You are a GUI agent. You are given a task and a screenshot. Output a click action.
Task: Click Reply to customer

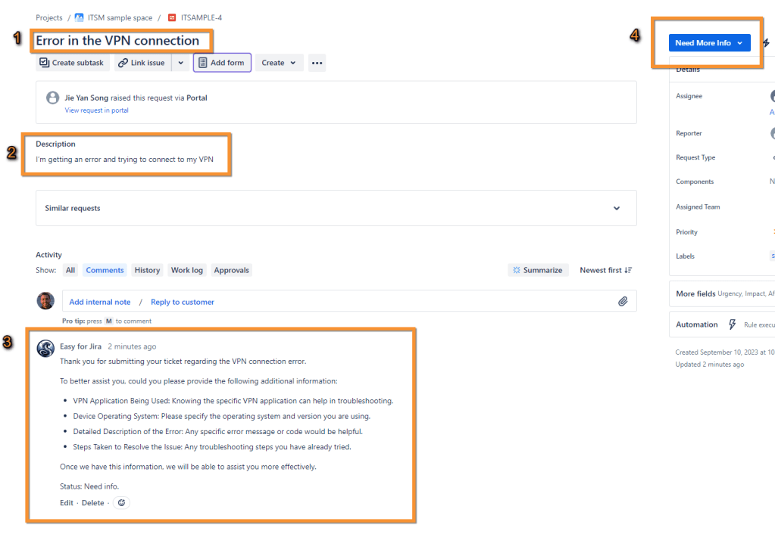click(x=183, y=302)
